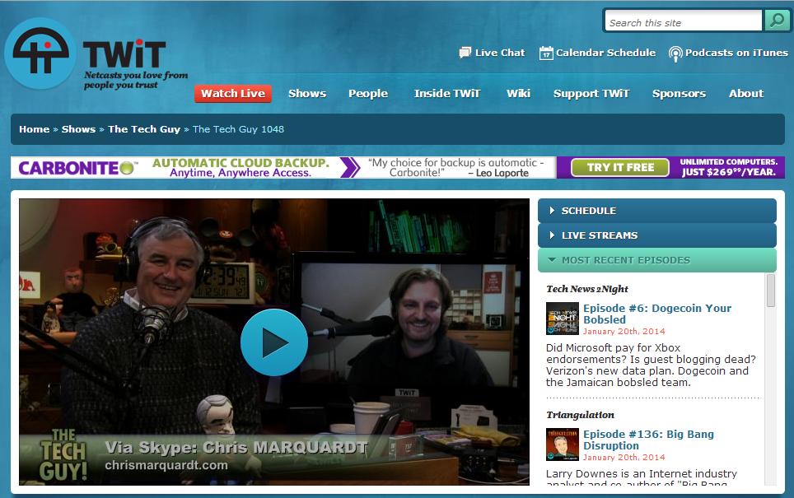Viewport: 794px width, 498px height.
Task: Click the 'Automatic Cloud Backup' banner text
Action: pos(241,163)
